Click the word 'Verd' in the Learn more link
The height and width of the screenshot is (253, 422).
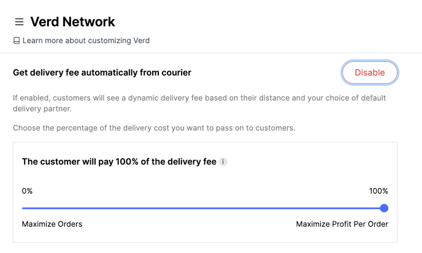pos(142,40)
